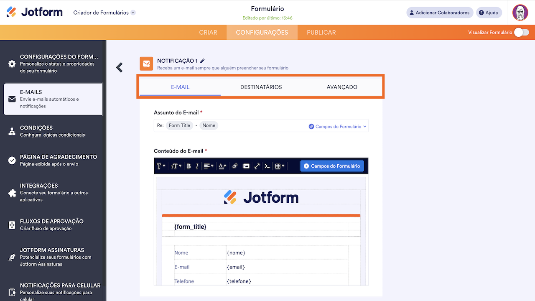This screenshot has width=535, height=301.
Task: Click the {form_title} placeholder in email body
Action: point(190,227)
